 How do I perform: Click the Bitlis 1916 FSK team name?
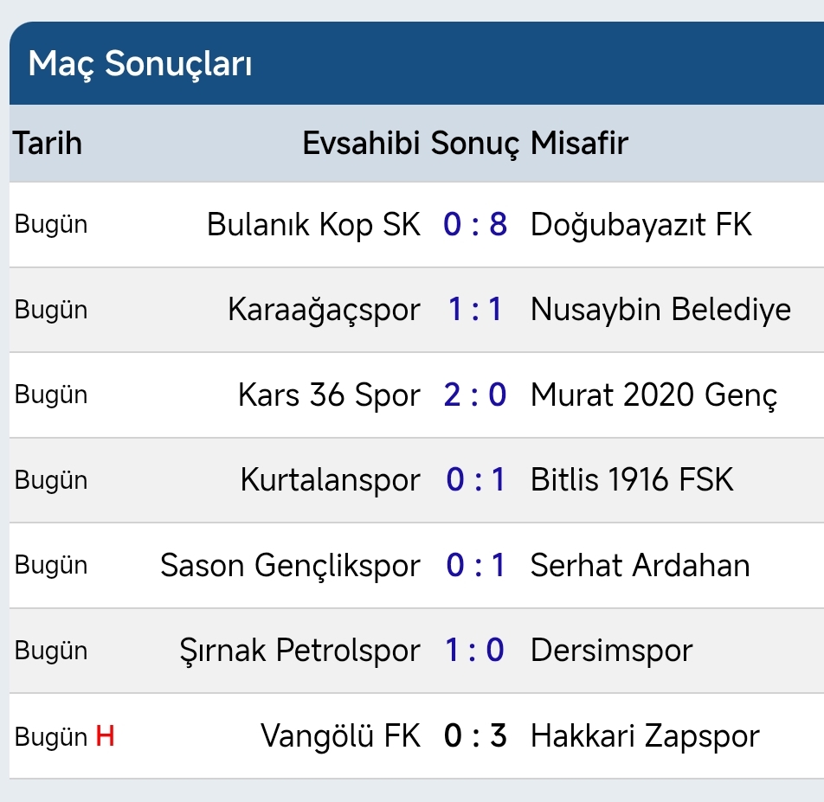tap(632, 480)
